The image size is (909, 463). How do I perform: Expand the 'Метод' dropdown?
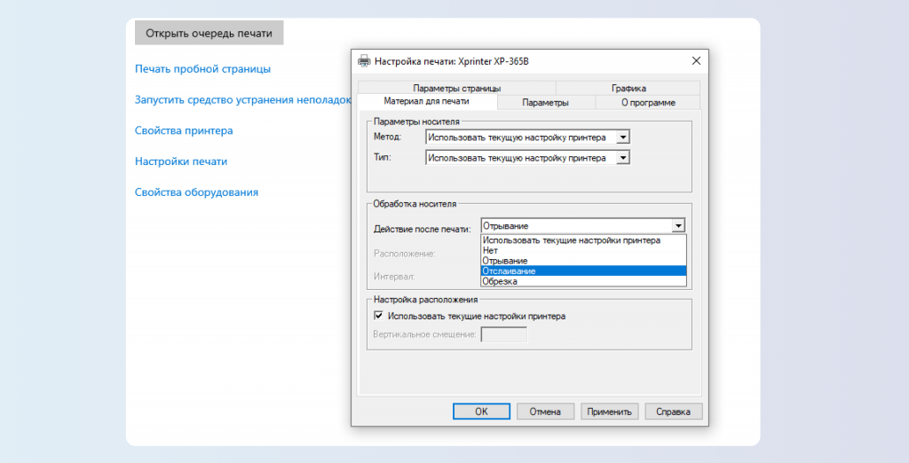622,137
